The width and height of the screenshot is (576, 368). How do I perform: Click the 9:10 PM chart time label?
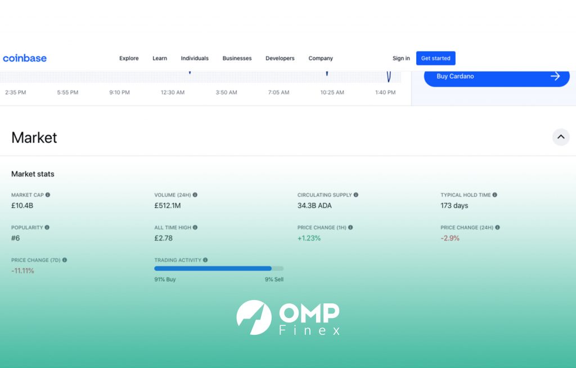[x=119, y=93]
